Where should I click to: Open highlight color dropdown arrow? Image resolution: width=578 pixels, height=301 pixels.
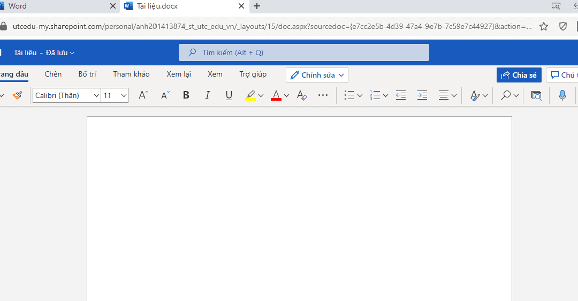261,96
